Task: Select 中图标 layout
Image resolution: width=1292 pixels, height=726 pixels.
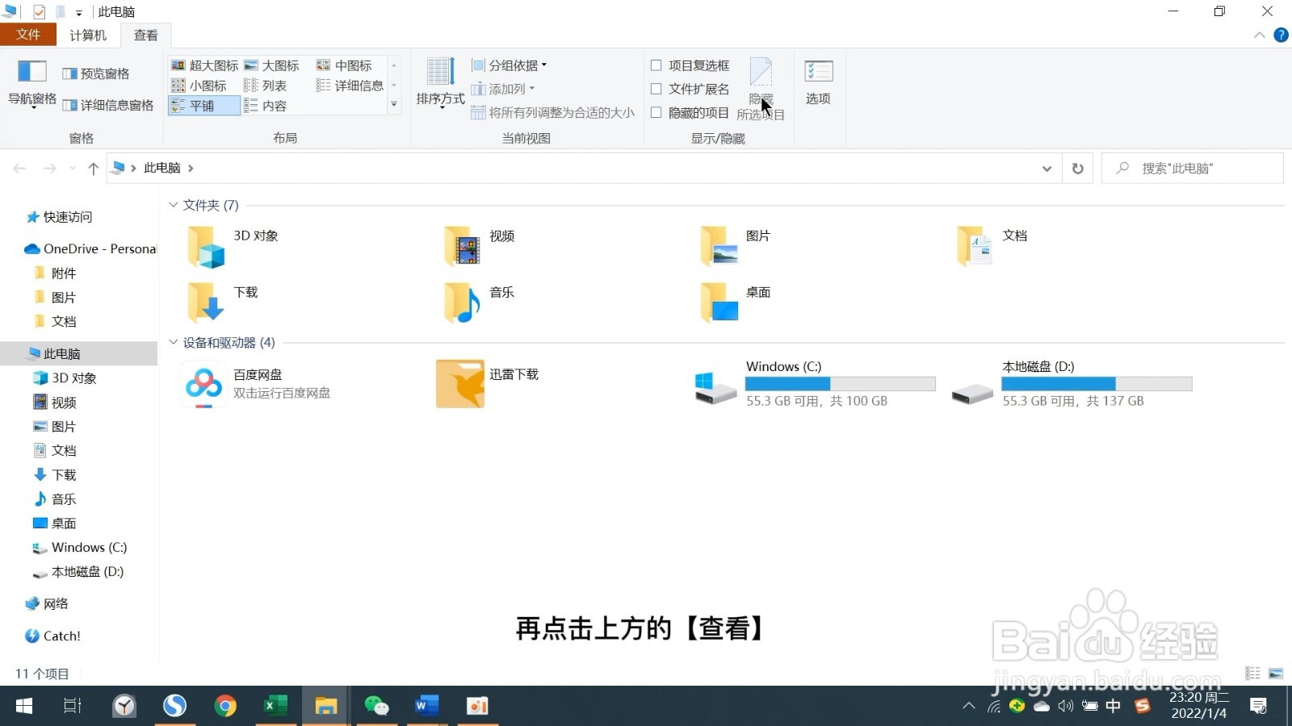Action: (344, 65)
